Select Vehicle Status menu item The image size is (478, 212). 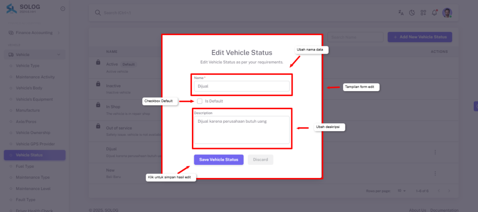pos(35,155)
